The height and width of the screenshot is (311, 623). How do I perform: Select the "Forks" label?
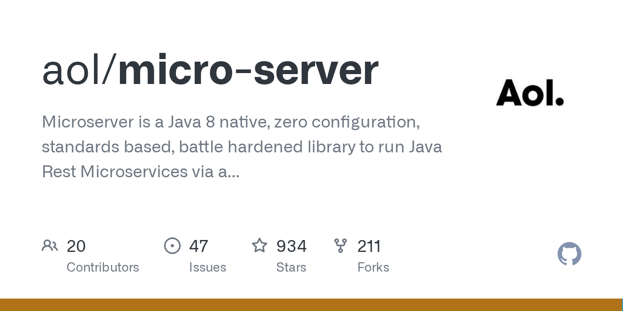[373, 267]
